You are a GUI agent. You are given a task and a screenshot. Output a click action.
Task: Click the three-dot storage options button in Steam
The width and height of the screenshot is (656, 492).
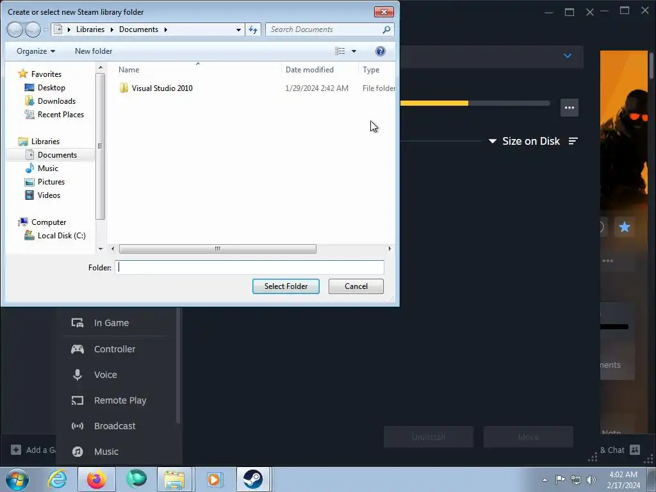570,108
